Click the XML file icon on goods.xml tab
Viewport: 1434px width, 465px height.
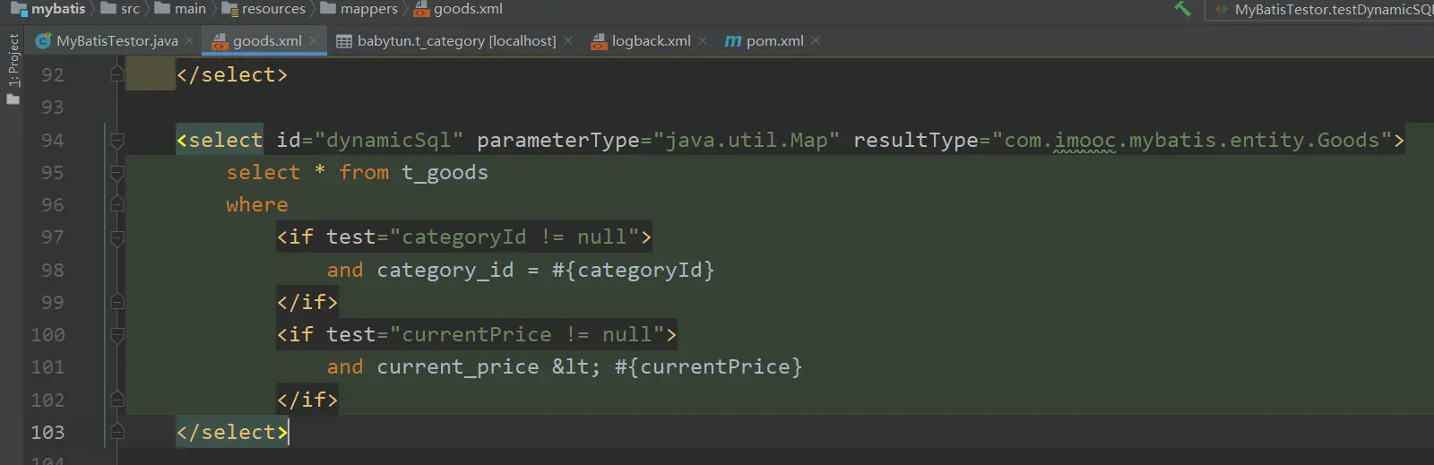click(x=220, y=41)
